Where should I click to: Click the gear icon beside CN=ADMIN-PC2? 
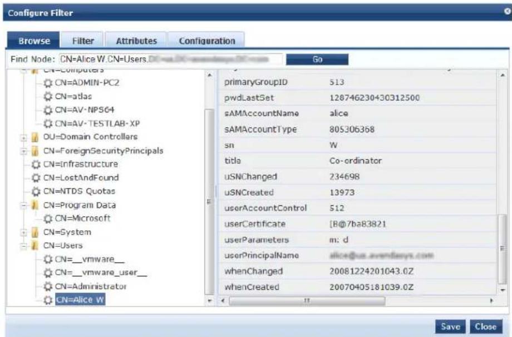point(48,83)
